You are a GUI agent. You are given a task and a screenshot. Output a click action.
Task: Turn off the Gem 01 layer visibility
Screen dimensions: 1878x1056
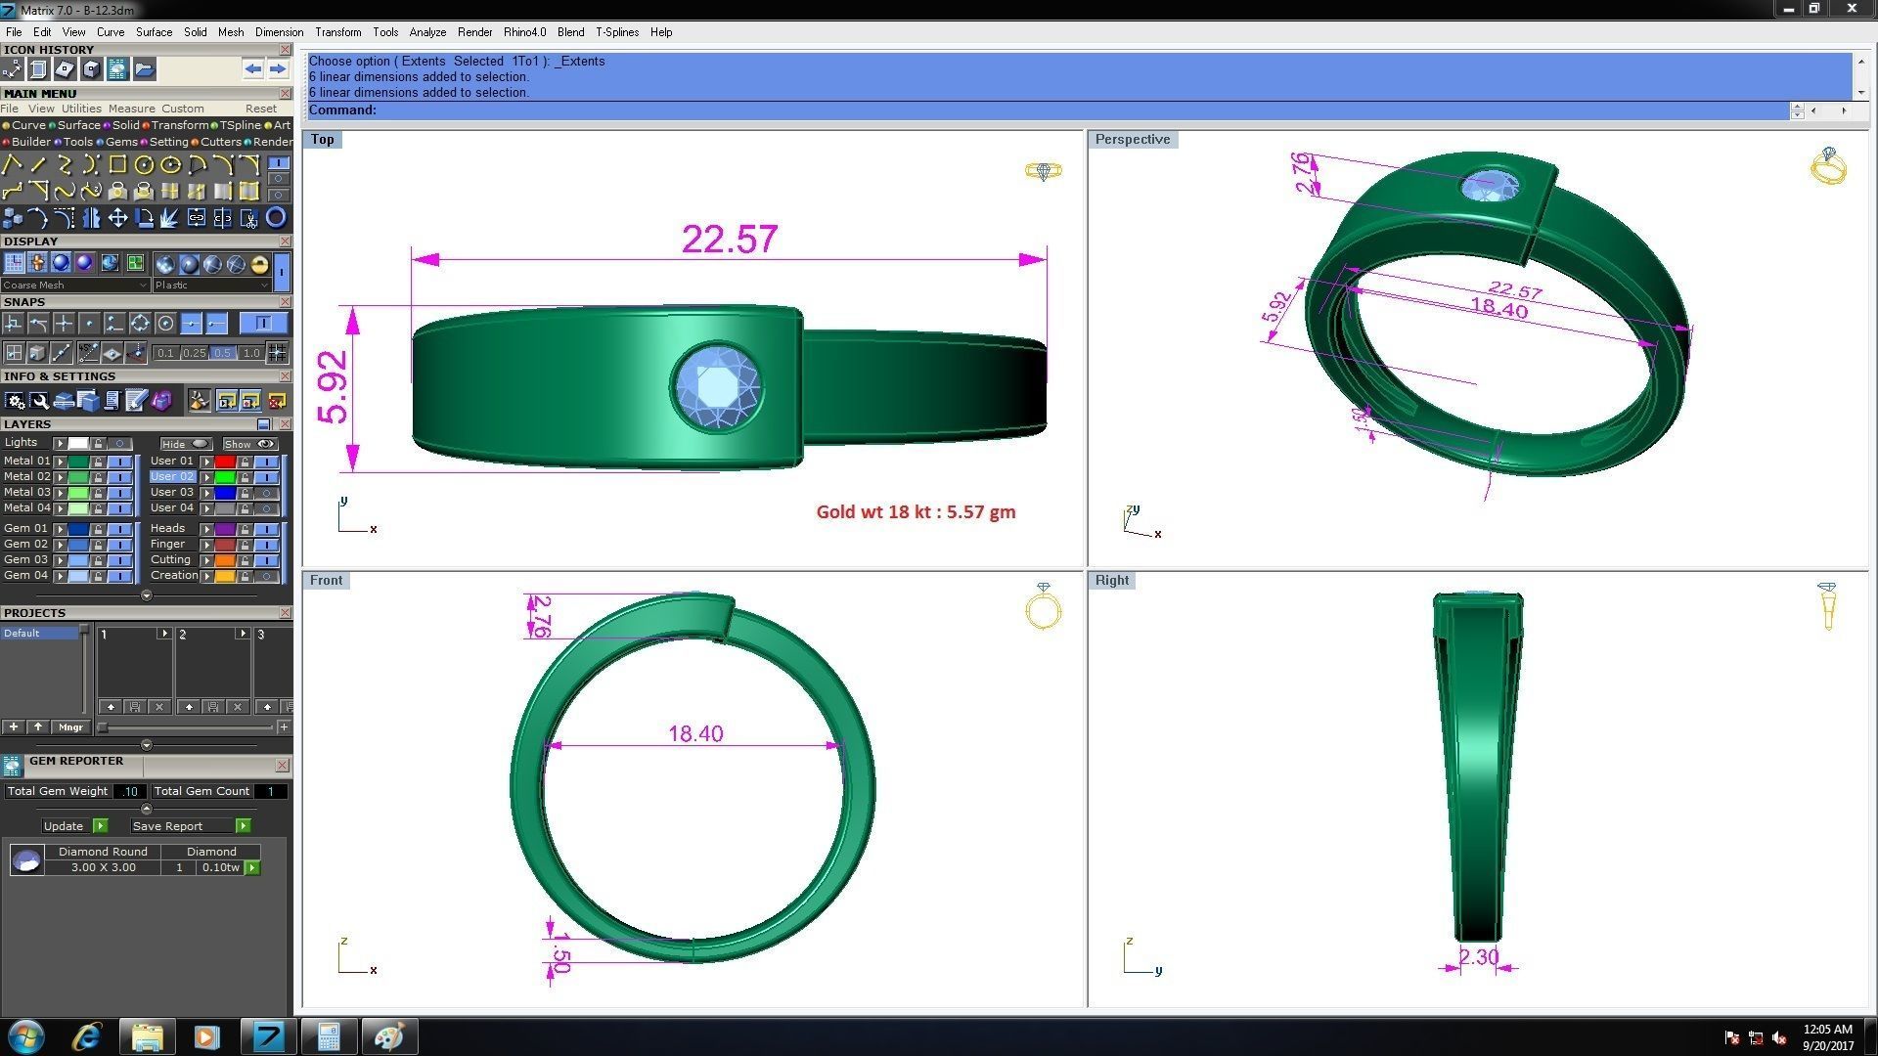point(119,529)
